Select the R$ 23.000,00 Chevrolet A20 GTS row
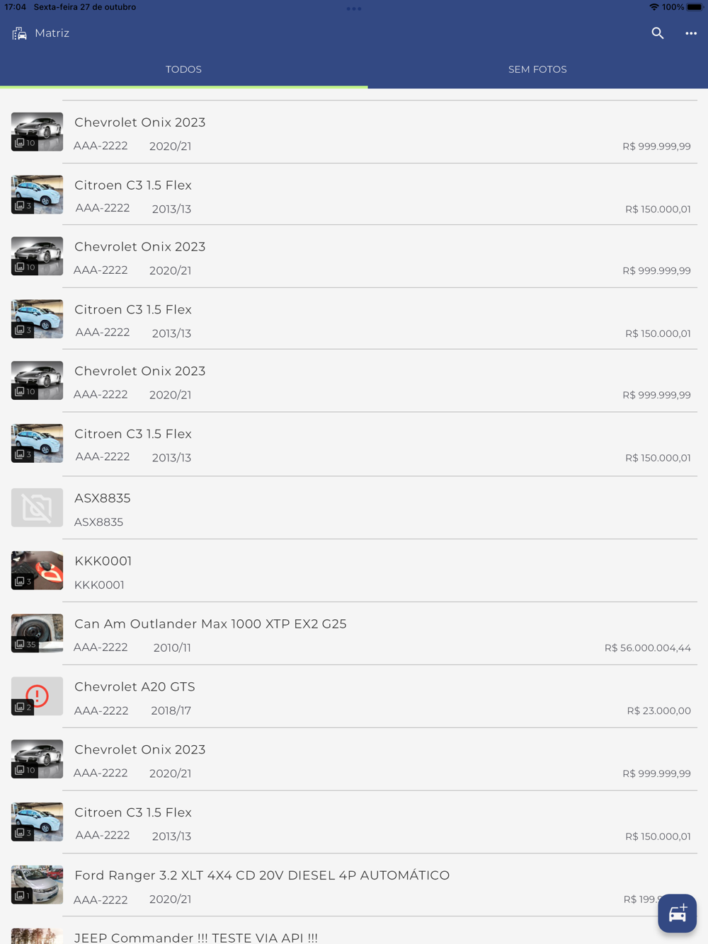 click(x=354, y=697)
